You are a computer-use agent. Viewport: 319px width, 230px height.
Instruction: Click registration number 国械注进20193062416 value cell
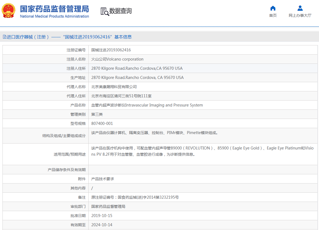tap(111, 50)
